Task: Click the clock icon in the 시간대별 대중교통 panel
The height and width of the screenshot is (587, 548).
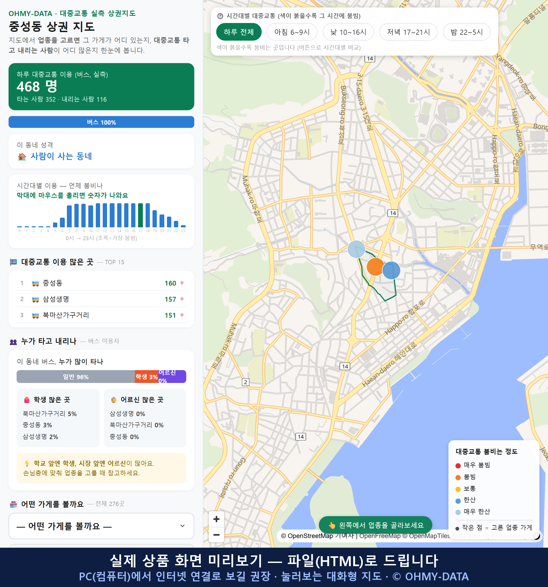Action: click(220, 16)
